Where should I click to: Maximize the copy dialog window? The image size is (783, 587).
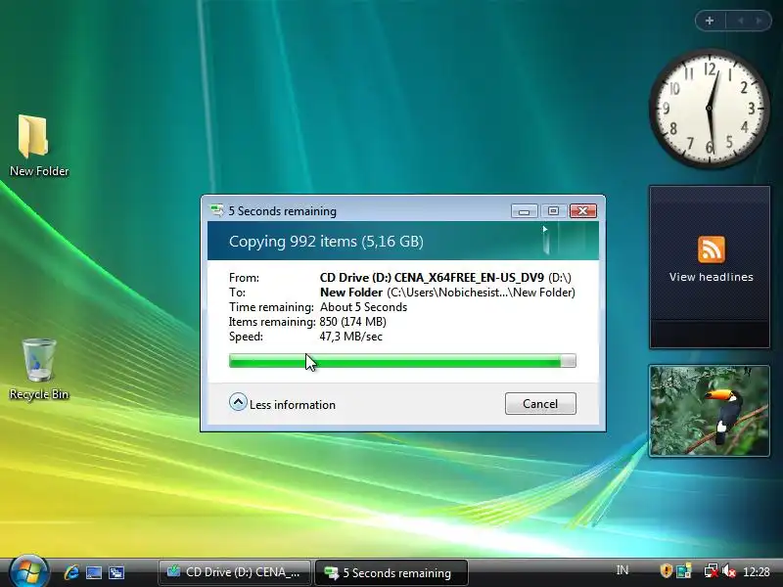(x=553, y=211)
